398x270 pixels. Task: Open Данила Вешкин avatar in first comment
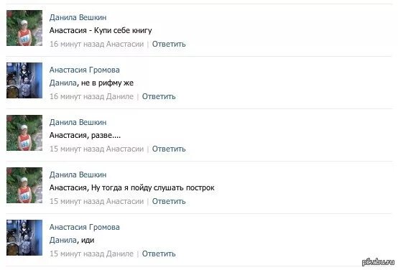coord(24,28)
